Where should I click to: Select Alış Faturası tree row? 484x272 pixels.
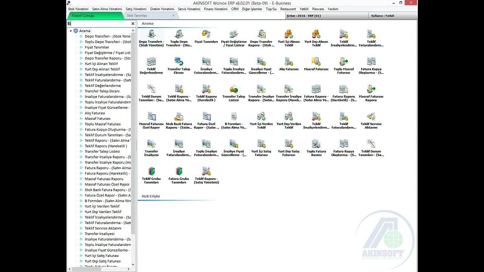[x=95, y=113]
